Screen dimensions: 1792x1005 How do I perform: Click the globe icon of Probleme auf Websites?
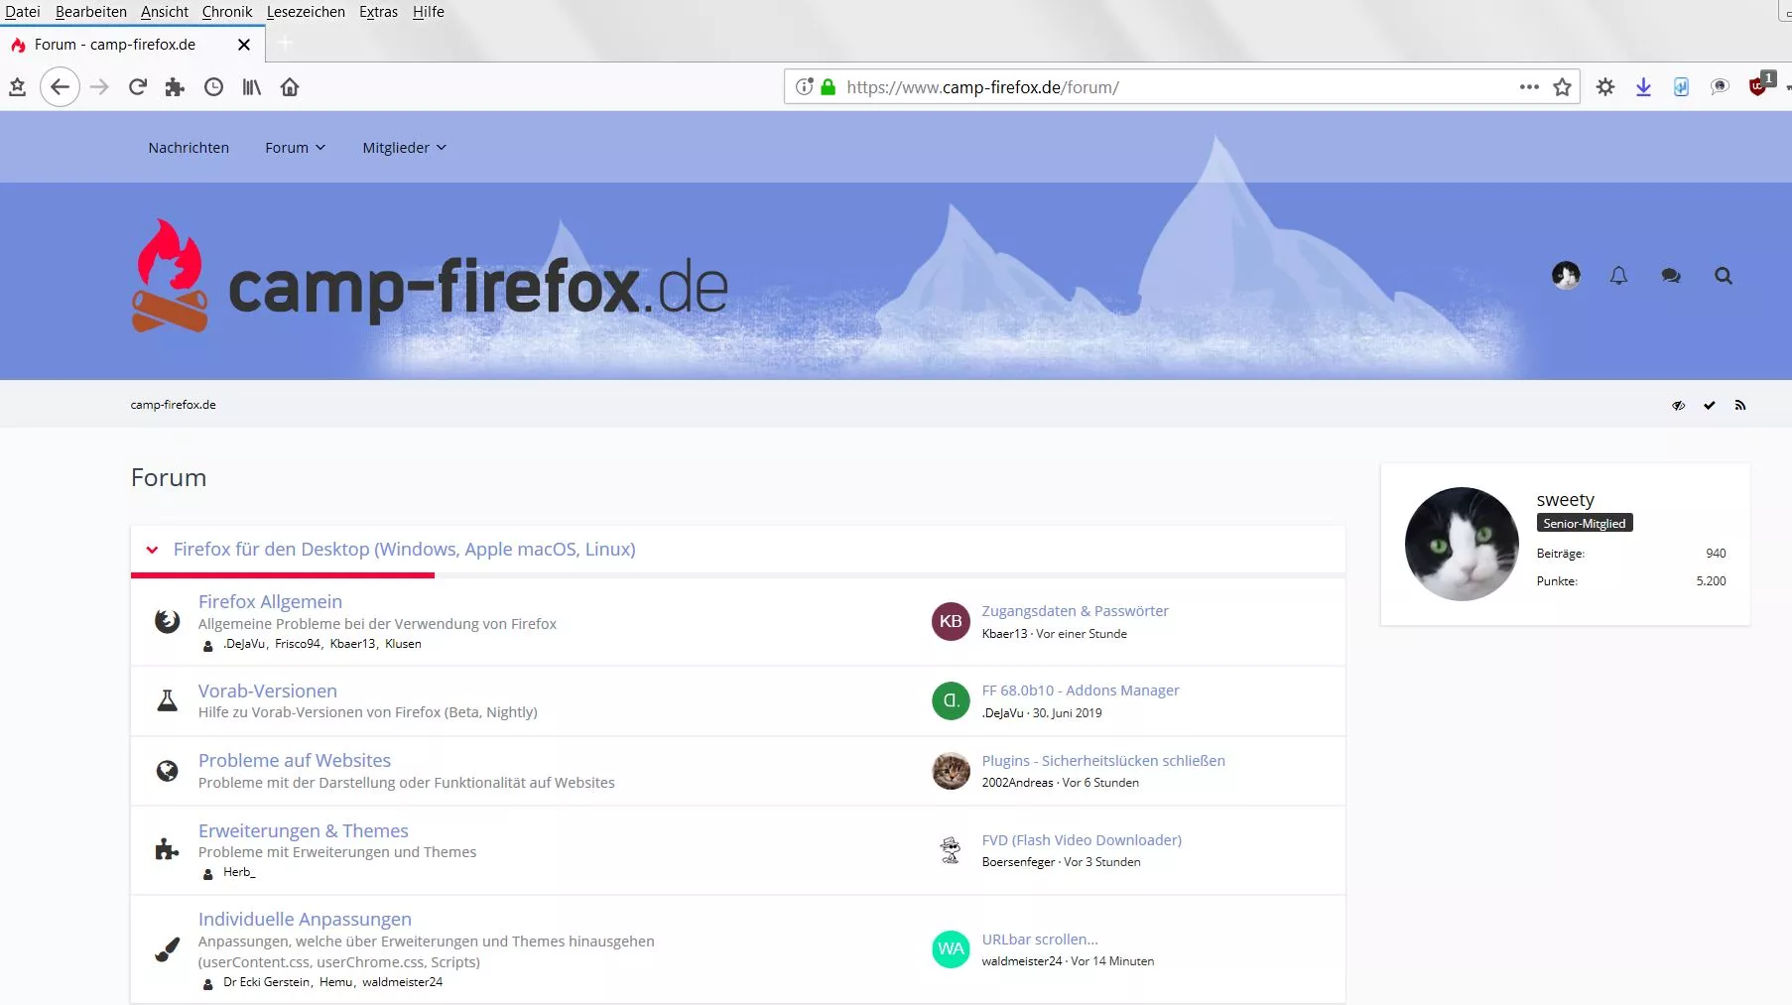(x=167, y=771)
